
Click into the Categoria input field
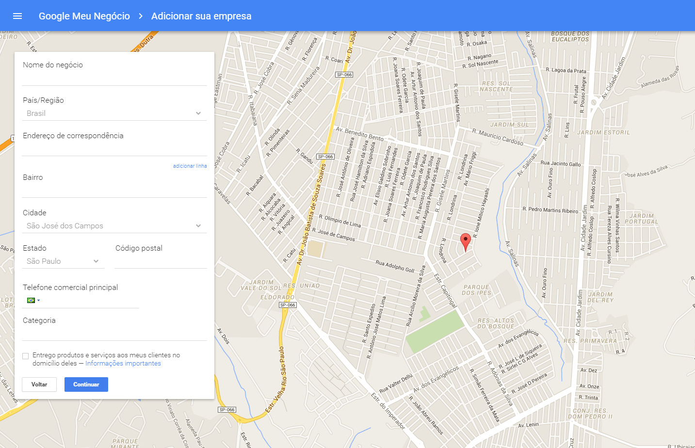(114, 334)
